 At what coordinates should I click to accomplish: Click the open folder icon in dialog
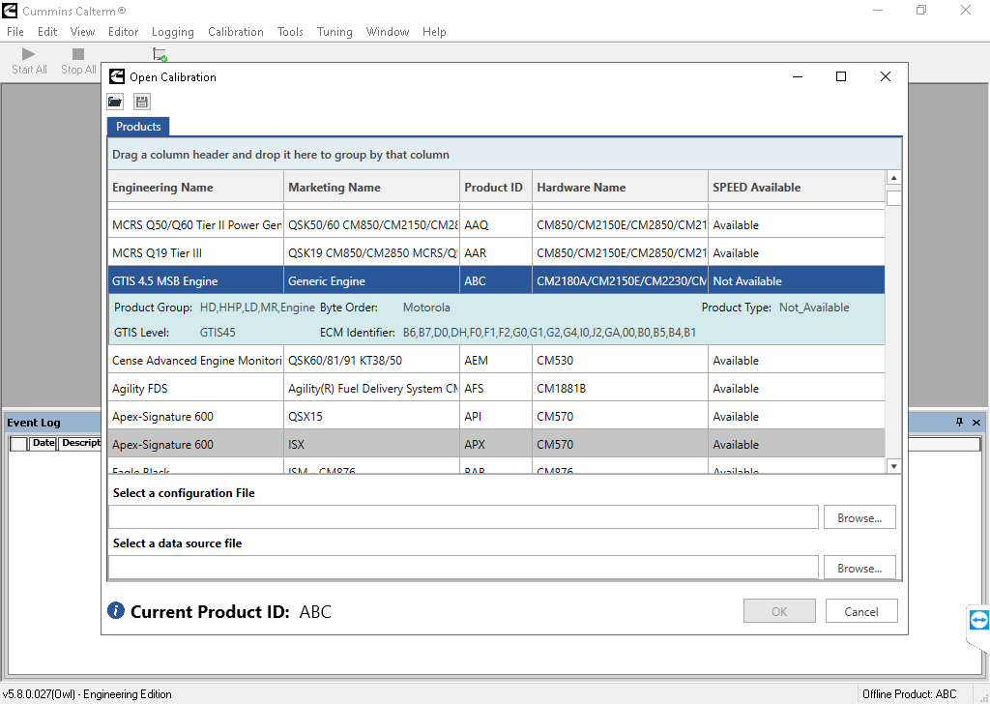tap(115, 102)
